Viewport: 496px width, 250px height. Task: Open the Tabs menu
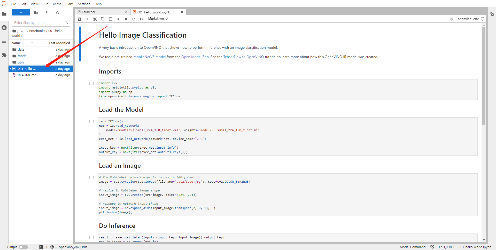[x=70, y=4]
